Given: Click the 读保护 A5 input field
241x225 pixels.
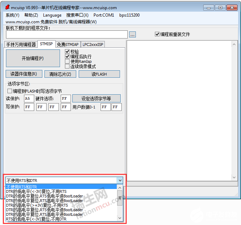Looking at the screenshot, I should pos(29,99).
